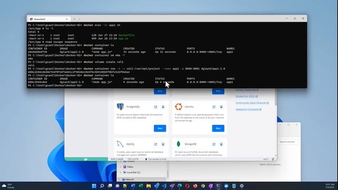Open the Docker Roadmap link
Screen dimensions: 338x190
click(247, 90)
